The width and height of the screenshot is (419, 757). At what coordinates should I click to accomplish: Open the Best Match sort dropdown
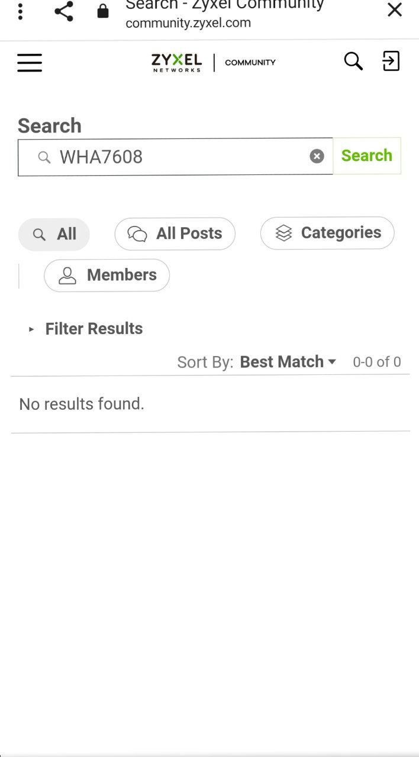[288, 362]
